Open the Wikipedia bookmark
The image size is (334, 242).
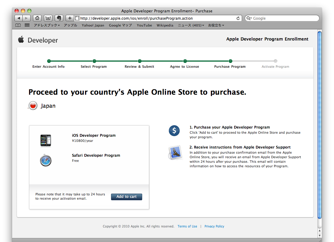click(165, 25)
